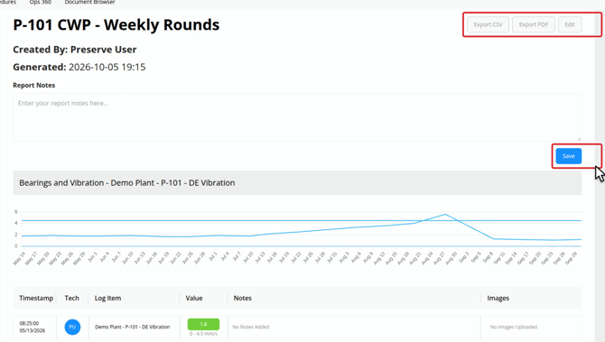Viewport: 605px width, 342px height.
Task: Click the Notes column header
Action: (x=242, y=298)
